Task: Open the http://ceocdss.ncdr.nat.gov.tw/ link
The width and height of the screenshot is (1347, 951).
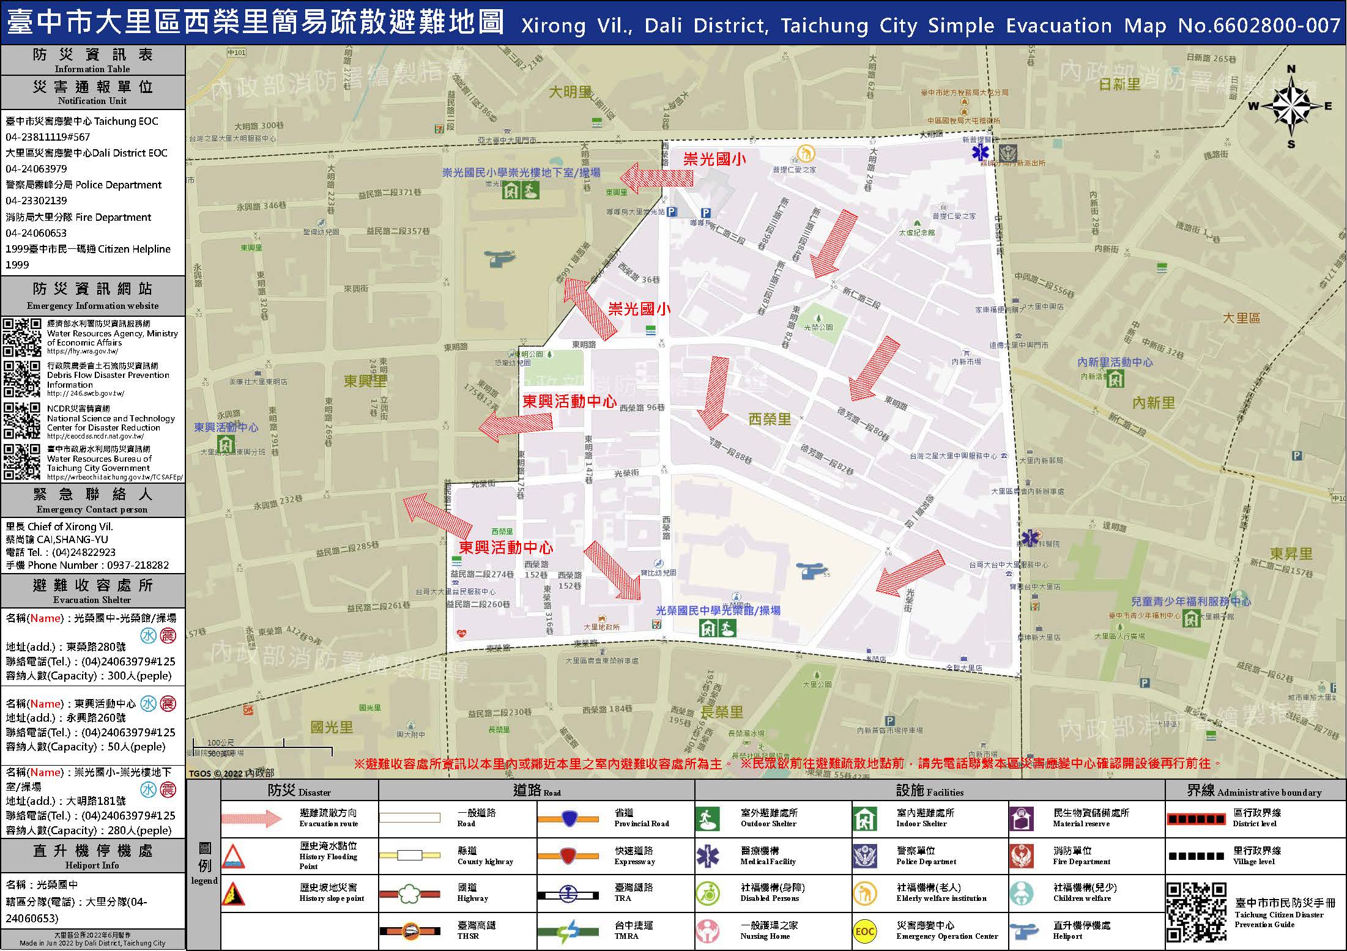Action: coord(95,436)
